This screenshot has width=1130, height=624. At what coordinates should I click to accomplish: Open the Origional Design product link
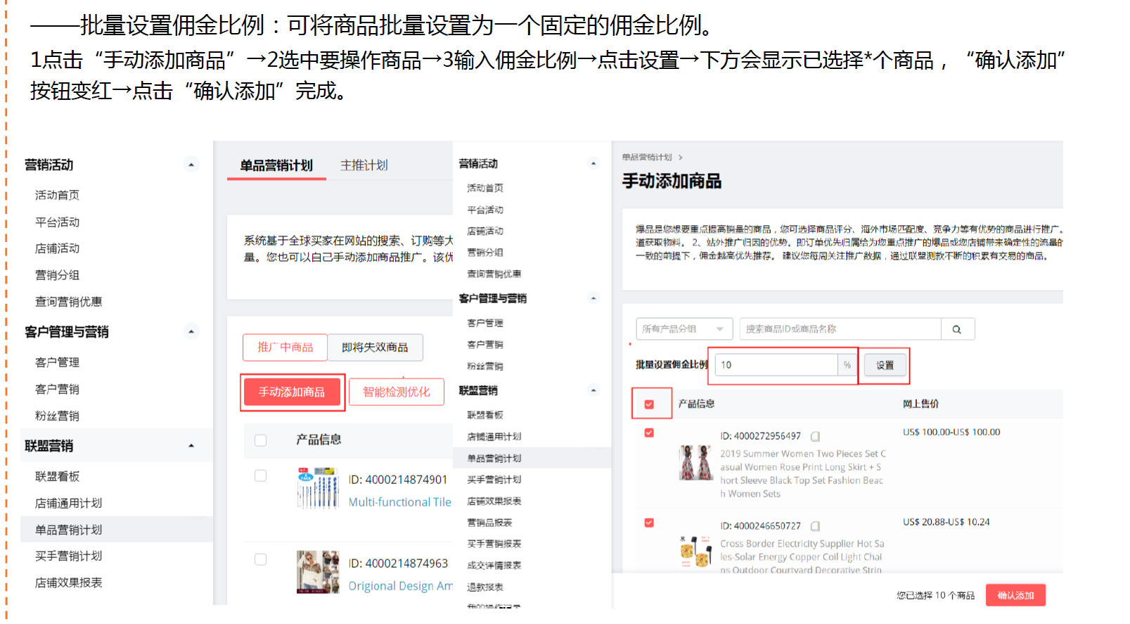(401, 586)
